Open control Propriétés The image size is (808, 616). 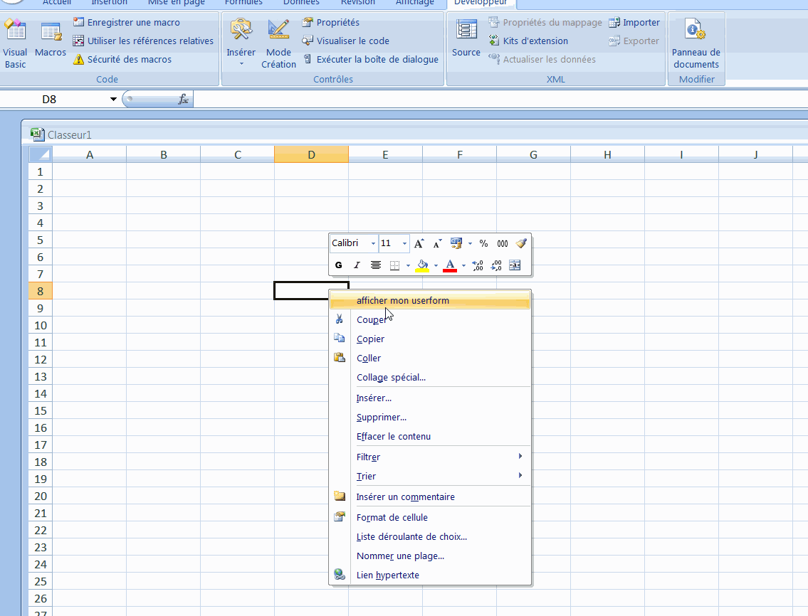pyautogui.click(x=331, y=22)
